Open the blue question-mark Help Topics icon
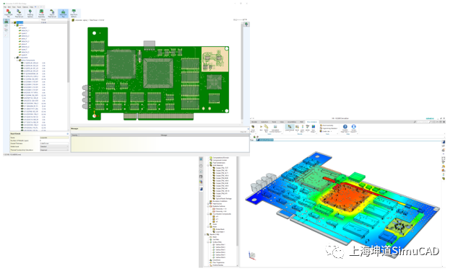453x271 pixels. [345, 128]
